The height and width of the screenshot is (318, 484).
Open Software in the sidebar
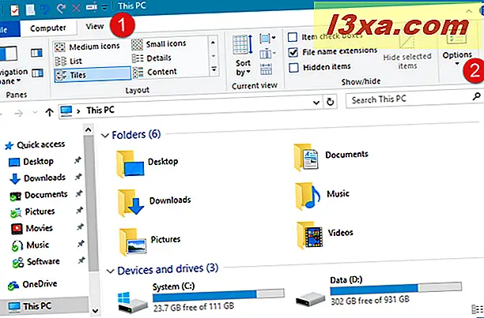[x=36, y=262]
